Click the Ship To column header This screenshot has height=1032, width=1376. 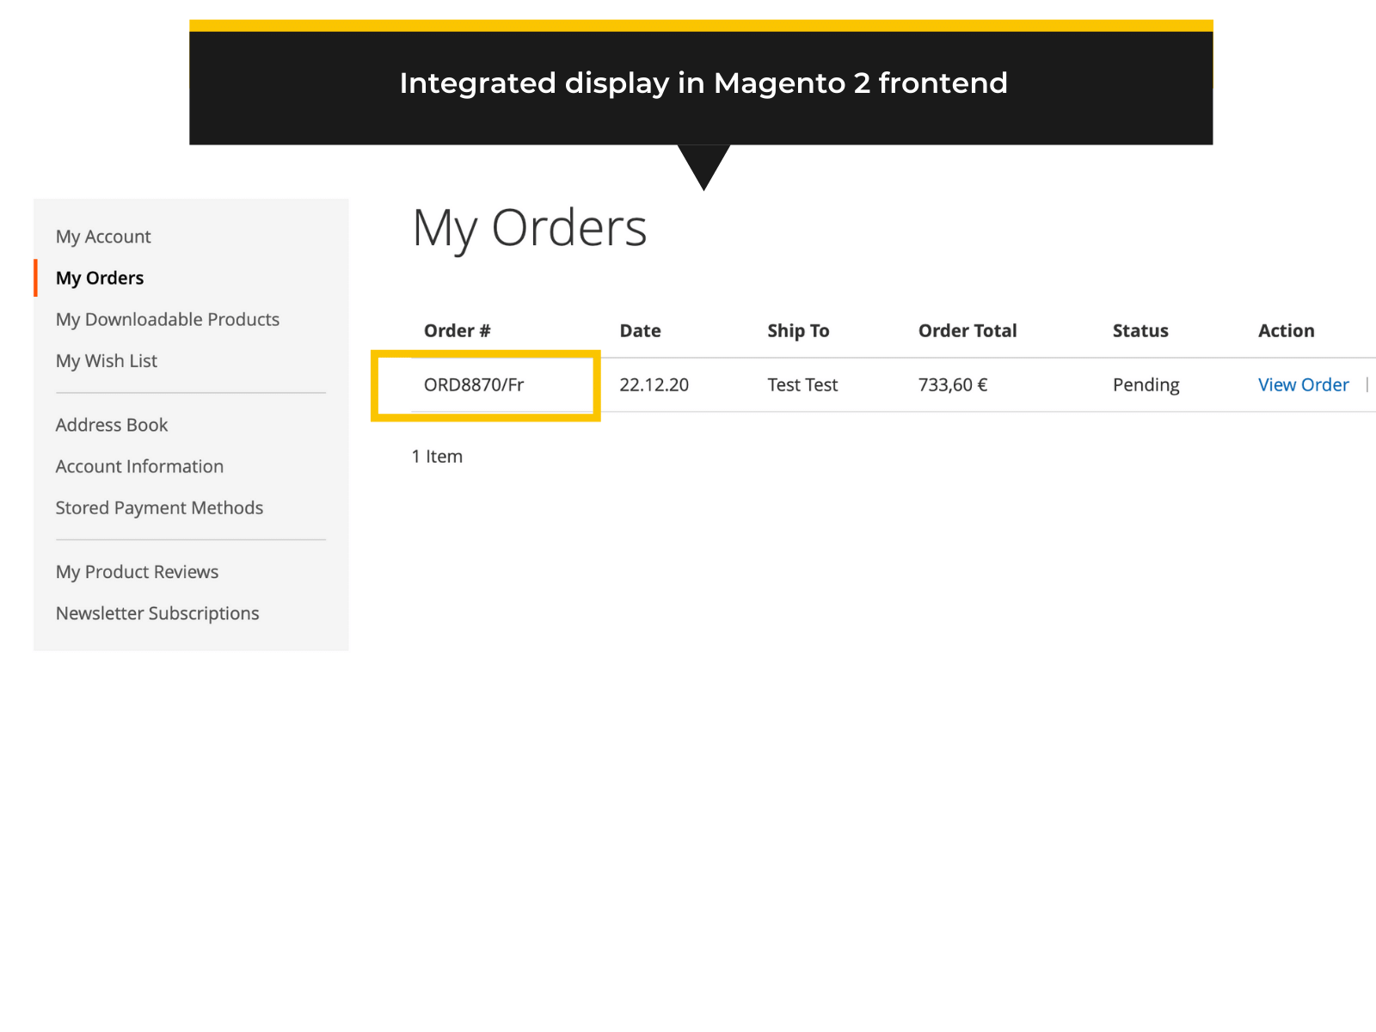798,330
